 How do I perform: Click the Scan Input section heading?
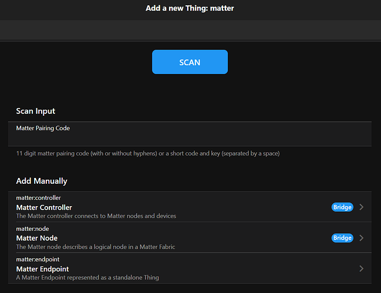pyautogui.click(x=36, y=111)
